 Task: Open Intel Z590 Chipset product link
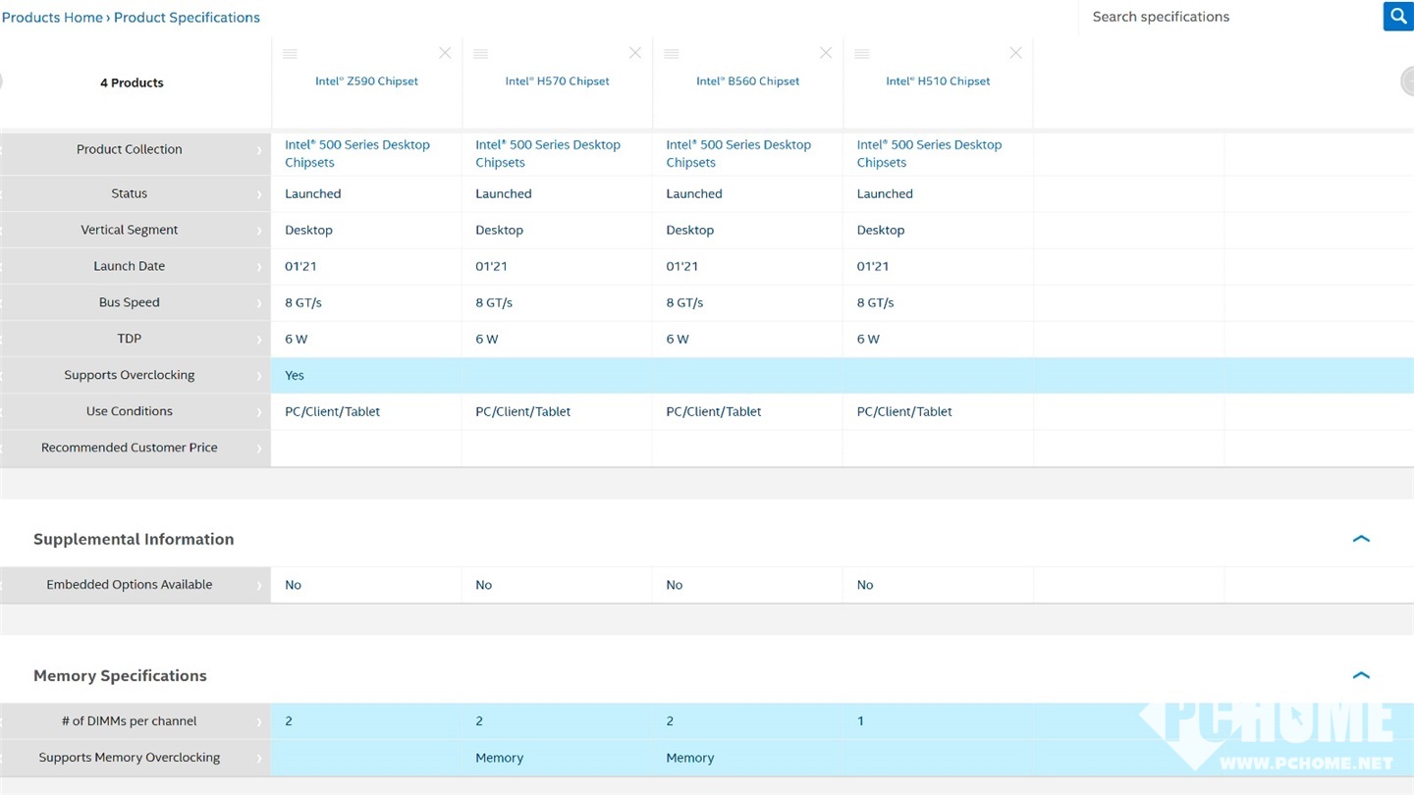pos(366,81)
